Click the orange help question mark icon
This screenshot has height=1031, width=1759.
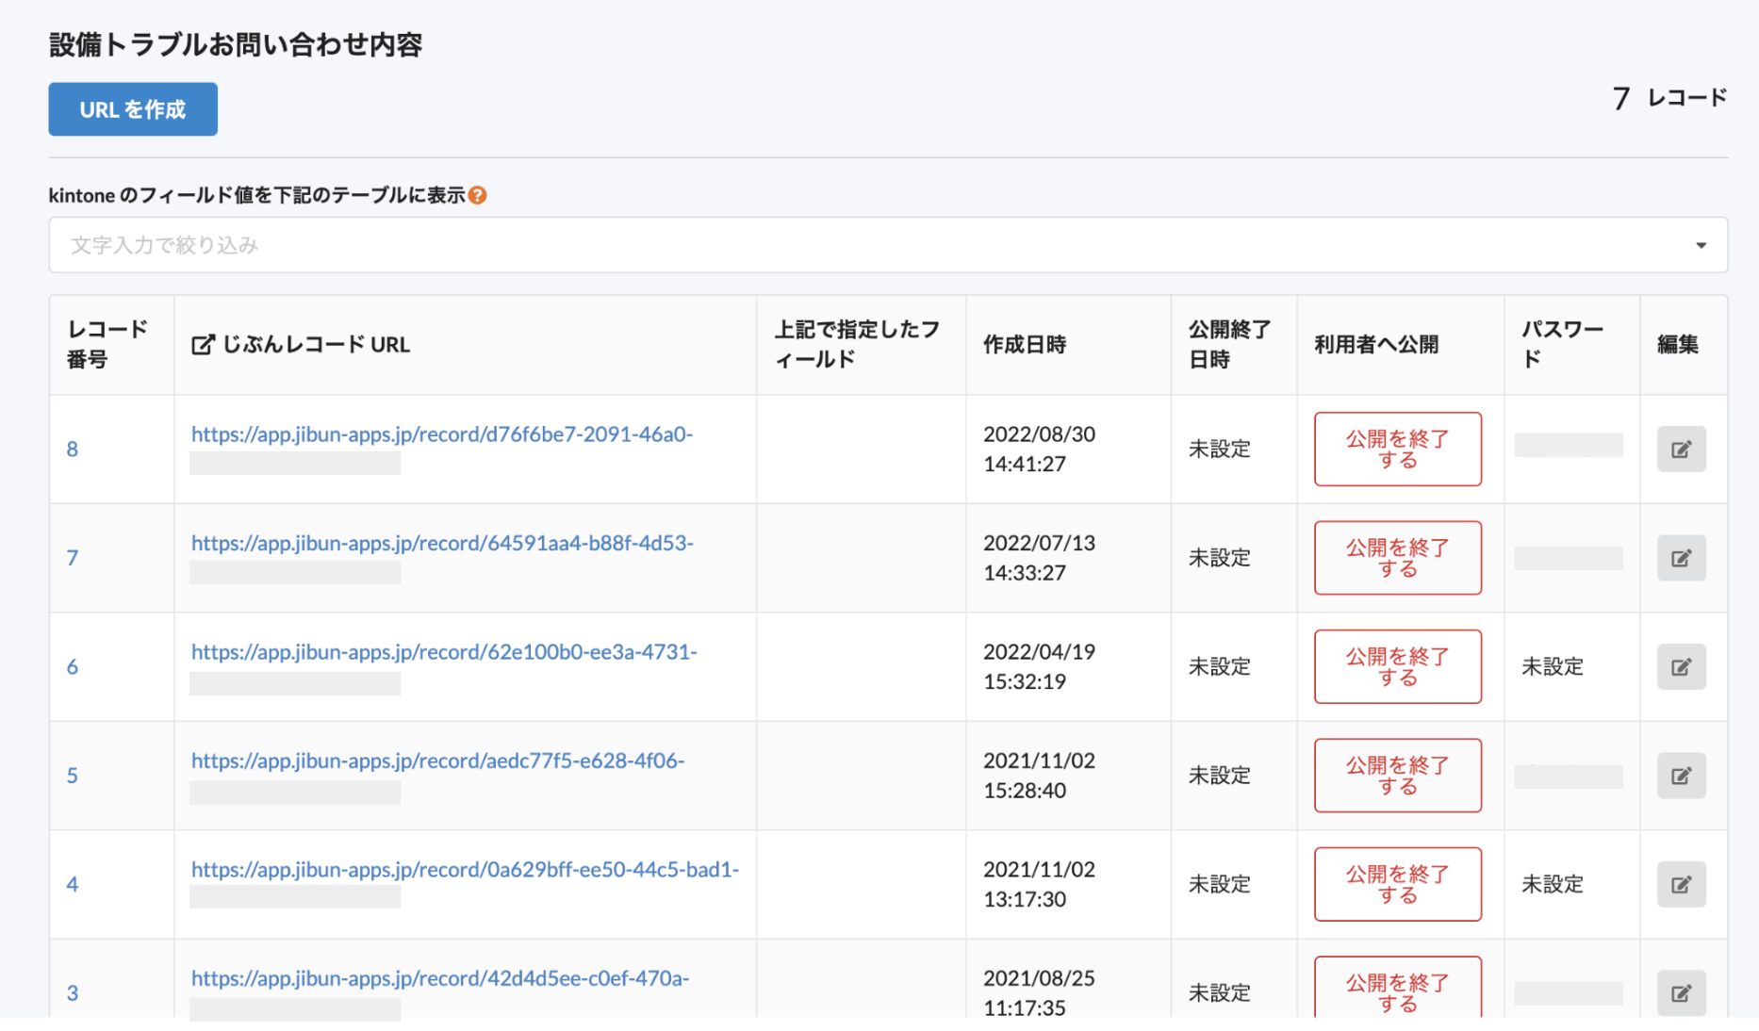click(x=478, y=195)
